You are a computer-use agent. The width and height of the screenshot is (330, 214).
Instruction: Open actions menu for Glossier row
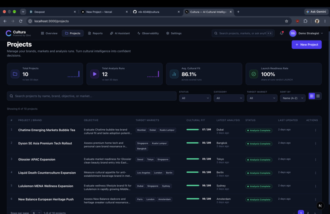pyautogui.click(x=316, y=160)
